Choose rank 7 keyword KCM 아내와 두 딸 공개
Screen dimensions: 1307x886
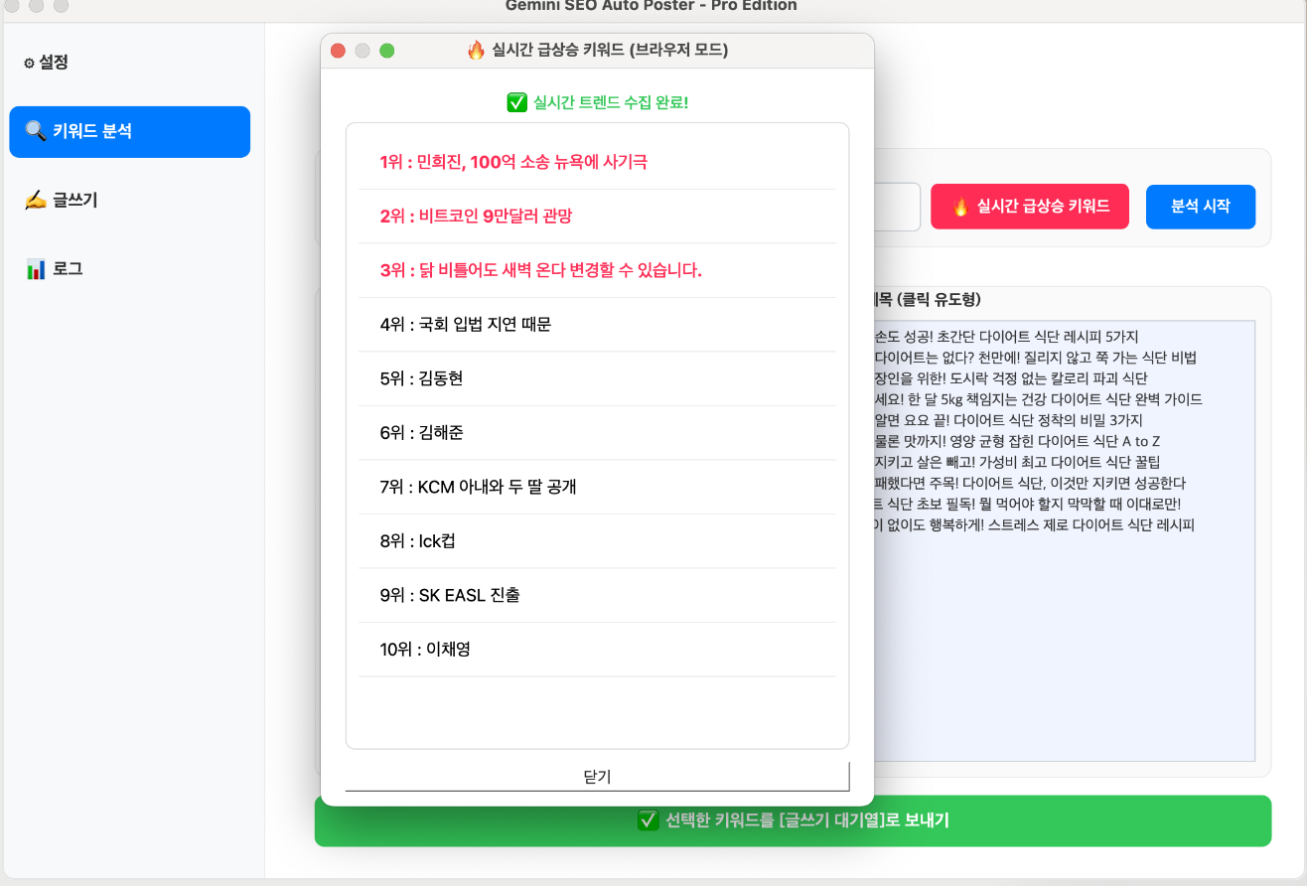click(478, 487)
